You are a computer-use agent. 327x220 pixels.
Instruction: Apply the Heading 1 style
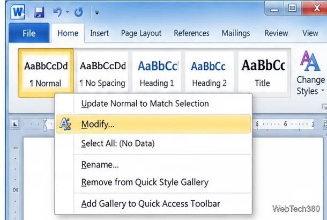click(157, 72)
